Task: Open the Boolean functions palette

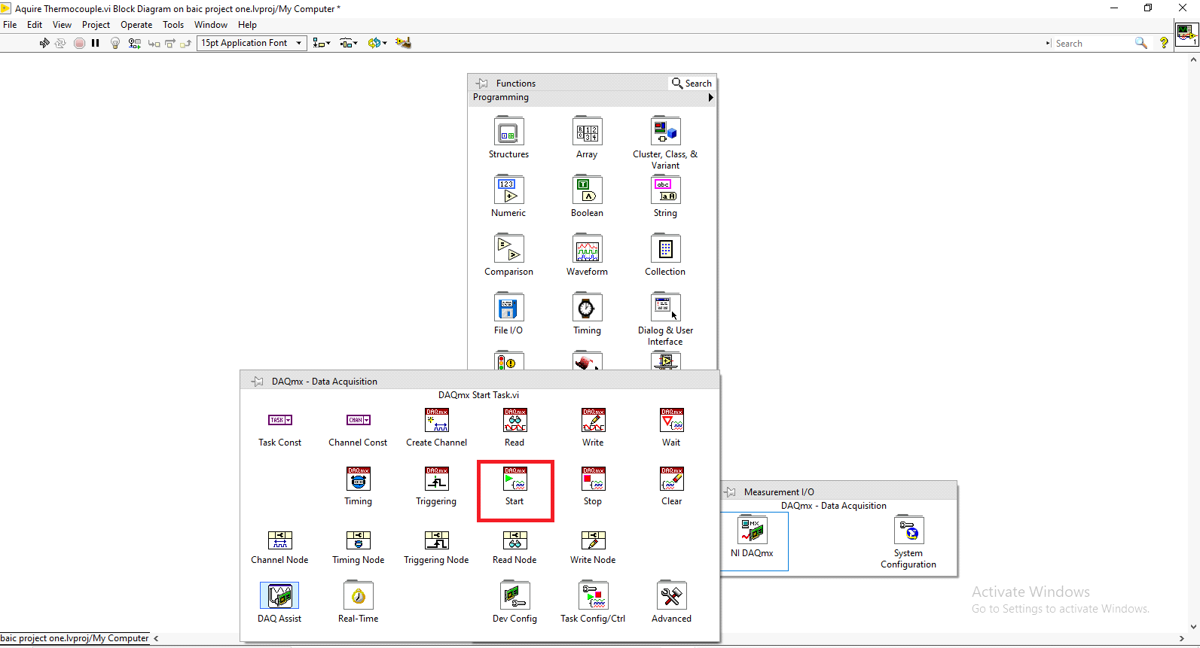Action: coord(587,190)
